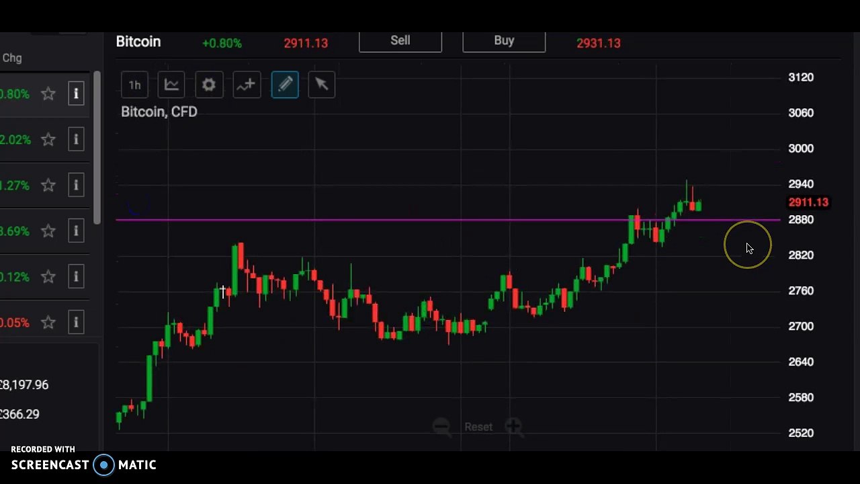Open info for the 3.69% row
860x484 pixels.
[76, 231]
